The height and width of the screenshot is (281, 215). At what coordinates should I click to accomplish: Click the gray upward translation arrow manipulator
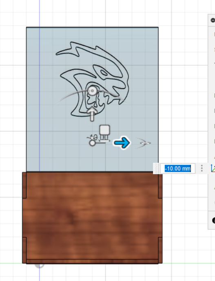[92, 114]
